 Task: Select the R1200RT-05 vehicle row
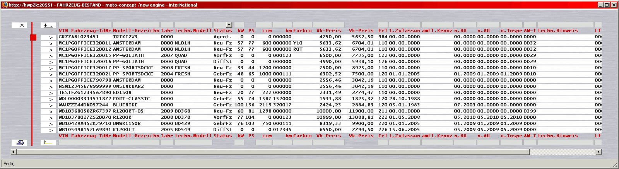tap(128, 111)
